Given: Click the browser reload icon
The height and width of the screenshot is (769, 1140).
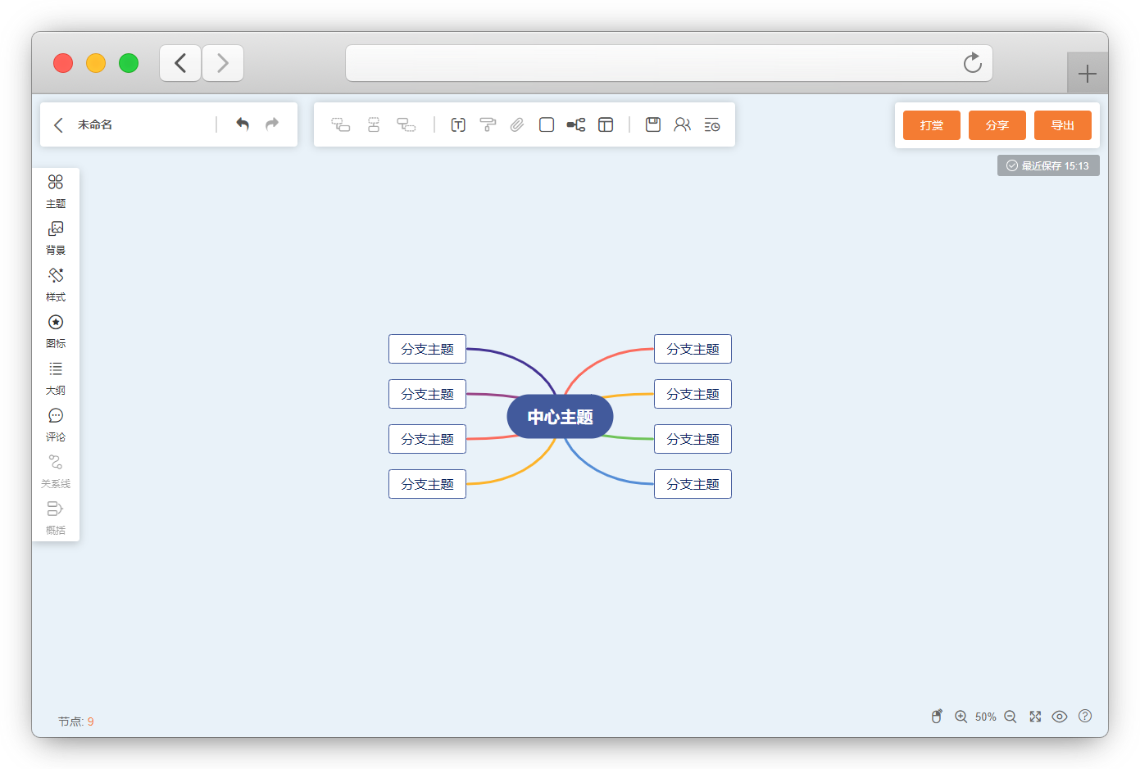Looking at the screenshot, I should click(x=973, y=63).
